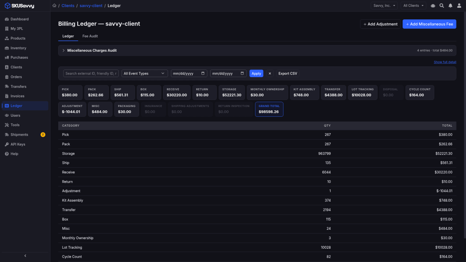This screenshot has height=262, width=466.
Task: Clear filters with the X button
Action: point(270,73)
